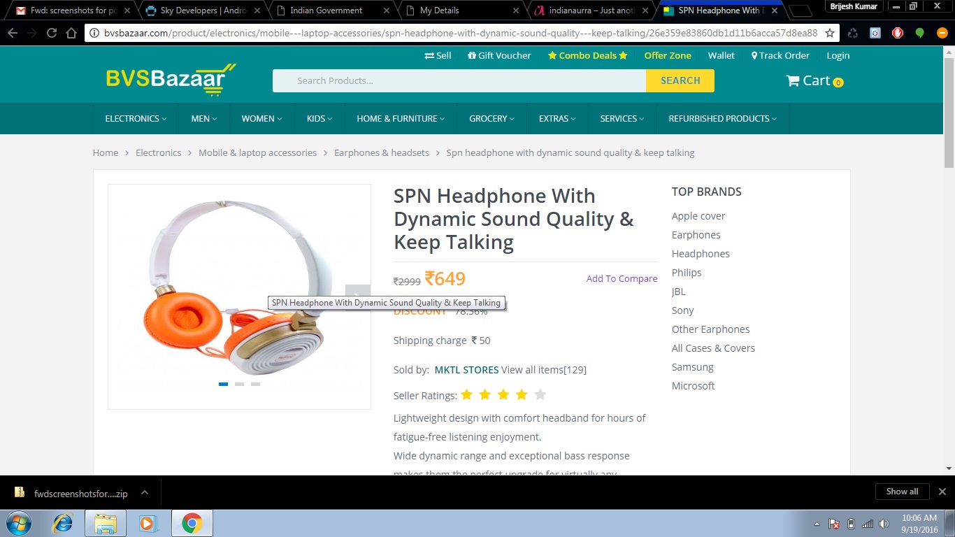This screenshot has height=537, width=955.
Task: Click the browser home icon
Action: [x=71, y=33]
